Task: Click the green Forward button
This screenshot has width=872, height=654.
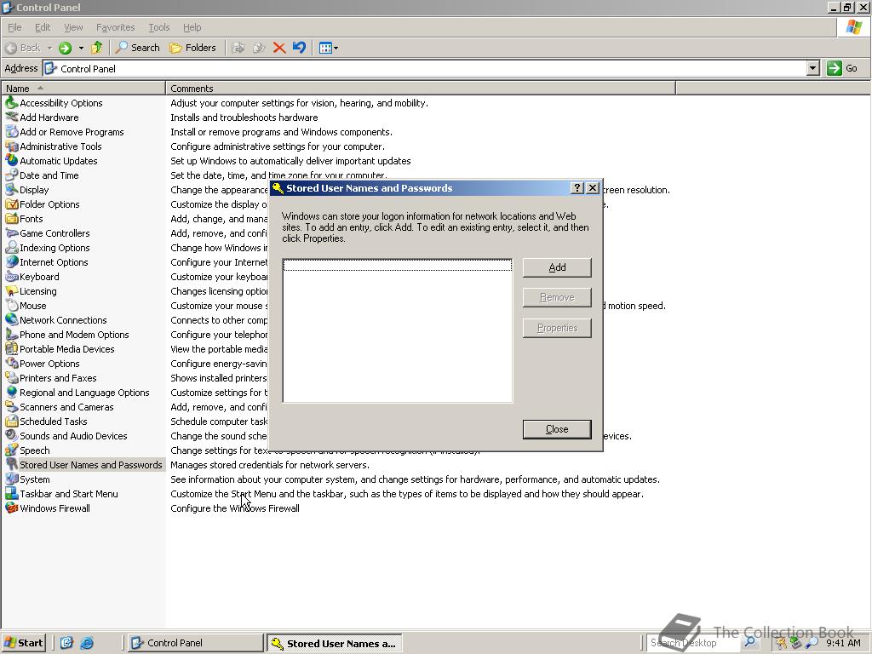Action: point(65,48)
